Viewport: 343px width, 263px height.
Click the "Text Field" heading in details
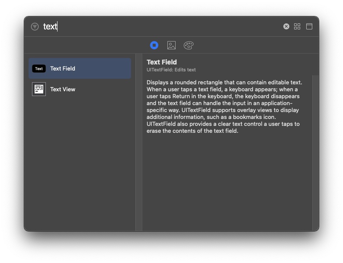(x=162, y=62)
